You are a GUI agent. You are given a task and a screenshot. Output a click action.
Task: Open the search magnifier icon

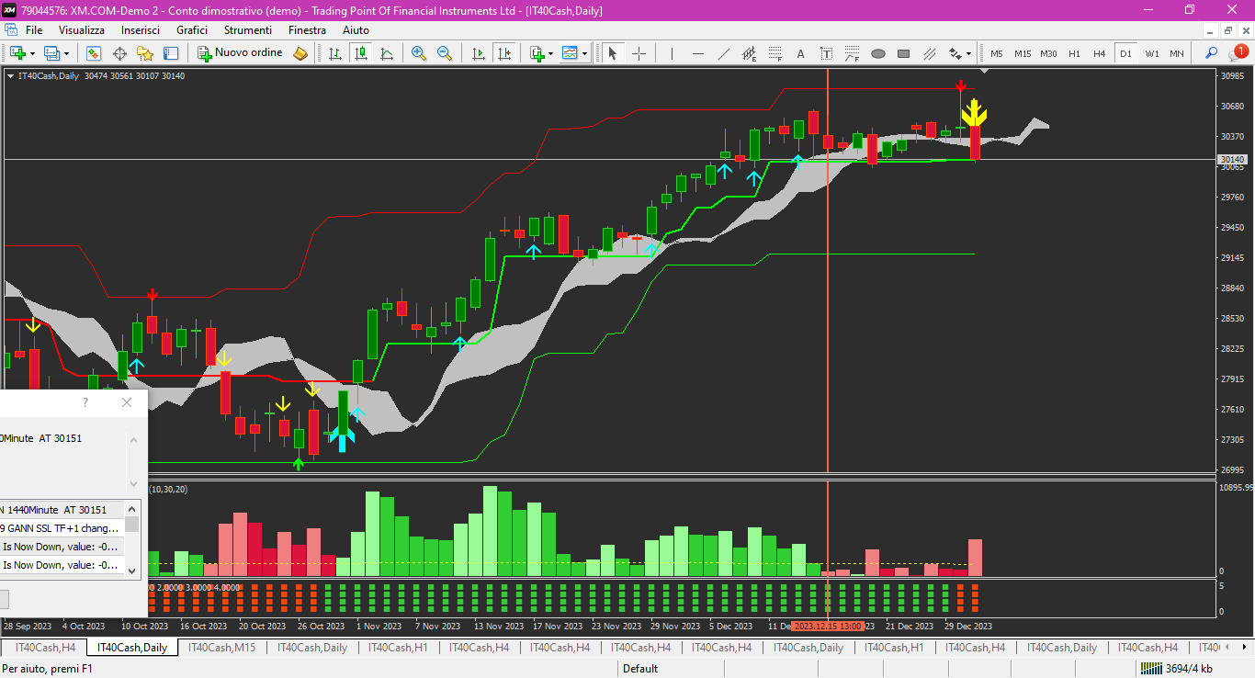point(1212,53)
